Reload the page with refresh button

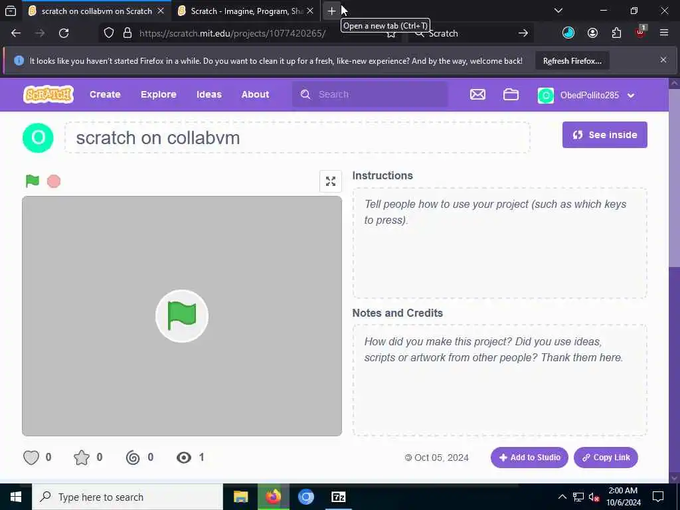64,33
